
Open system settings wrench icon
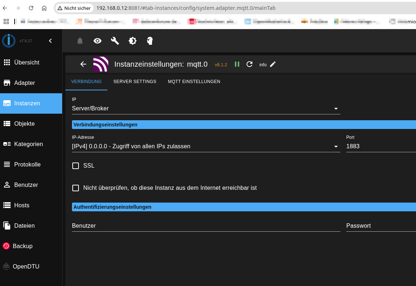[x=115, y=41]
